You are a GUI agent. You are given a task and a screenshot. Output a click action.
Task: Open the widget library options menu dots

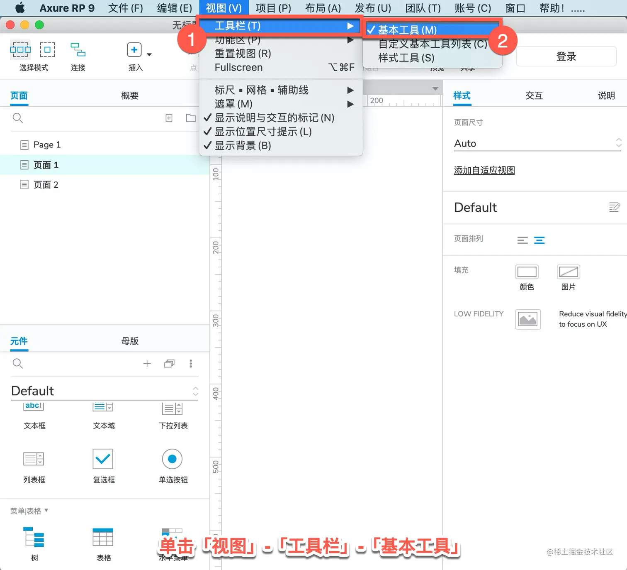pos(191,364)
